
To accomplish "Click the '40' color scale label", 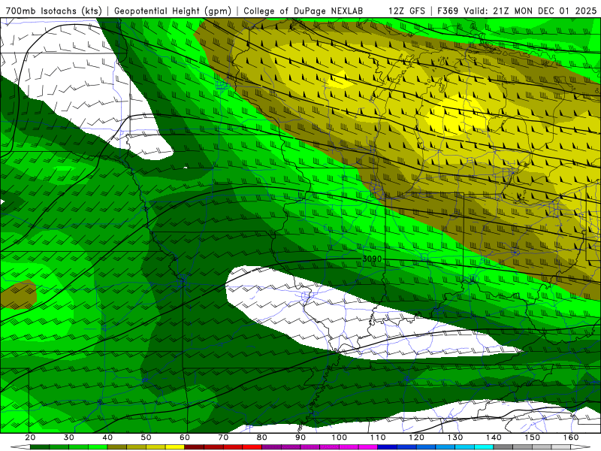I will click(x=107, y=437).
